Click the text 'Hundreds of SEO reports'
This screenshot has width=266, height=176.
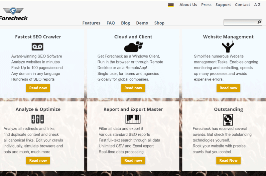[33, 79]
